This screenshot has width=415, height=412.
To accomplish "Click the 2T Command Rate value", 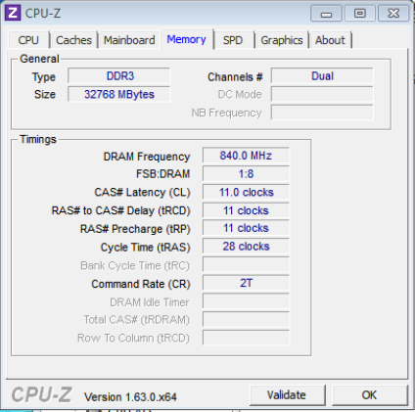I will click(x=246, y=283).
